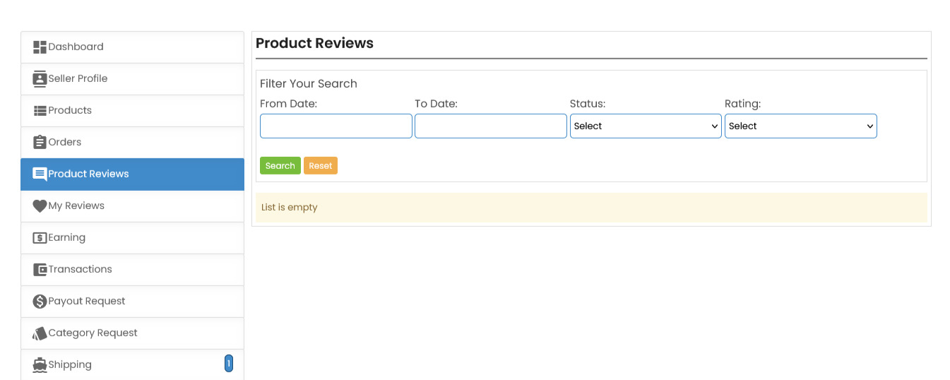Image resolution: width=950 pixels, height=380 pixels.
Task: Click the Transactions wallet icon
Action: pyautogui.click(x=40, y=270)
